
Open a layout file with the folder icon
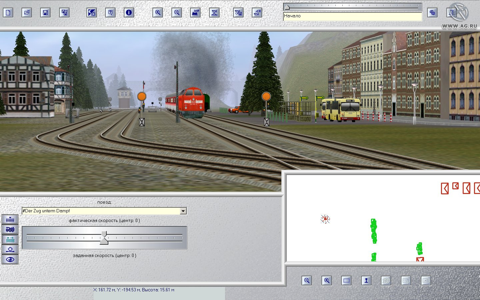pyautogui.click(x=27, y=13)
